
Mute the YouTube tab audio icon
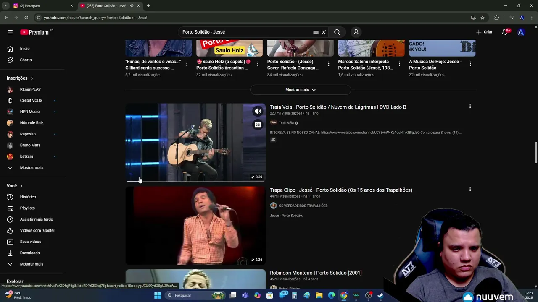coord(132,6)
